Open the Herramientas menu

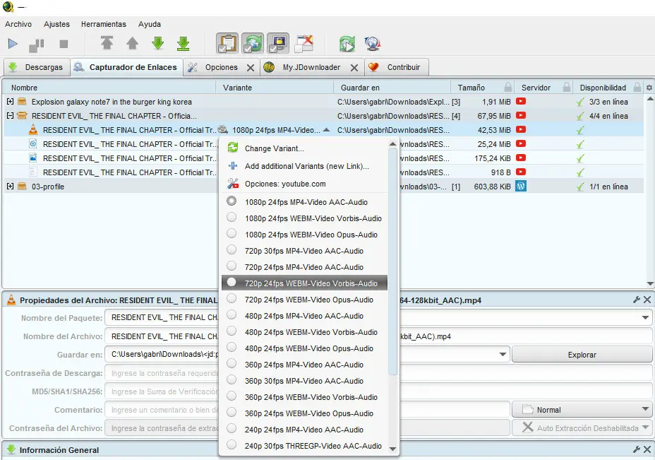click(x=104, y=24)
